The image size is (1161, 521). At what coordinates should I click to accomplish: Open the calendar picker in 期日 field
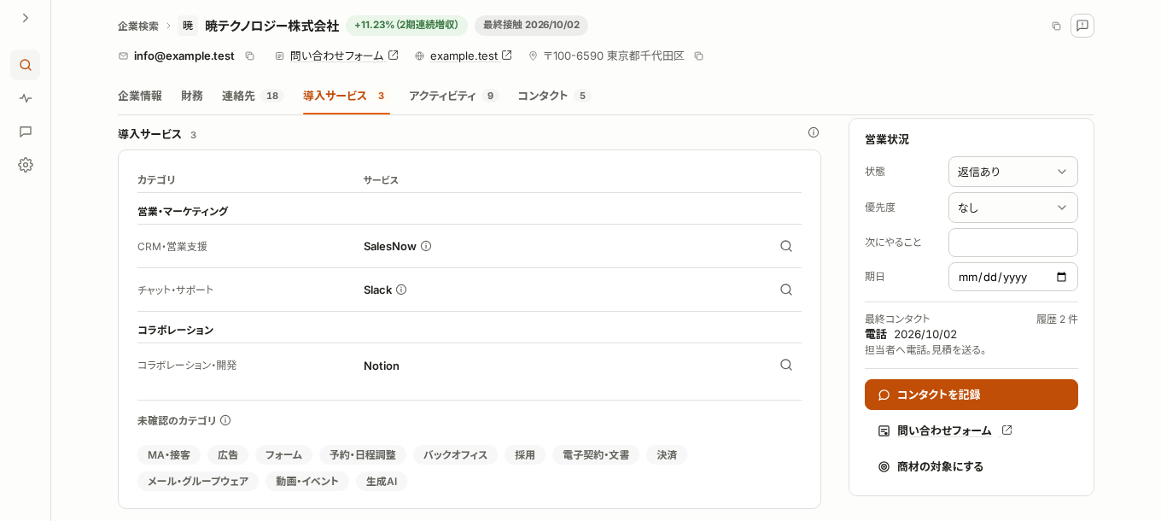pyautogui.click(x=1062, y=277)
